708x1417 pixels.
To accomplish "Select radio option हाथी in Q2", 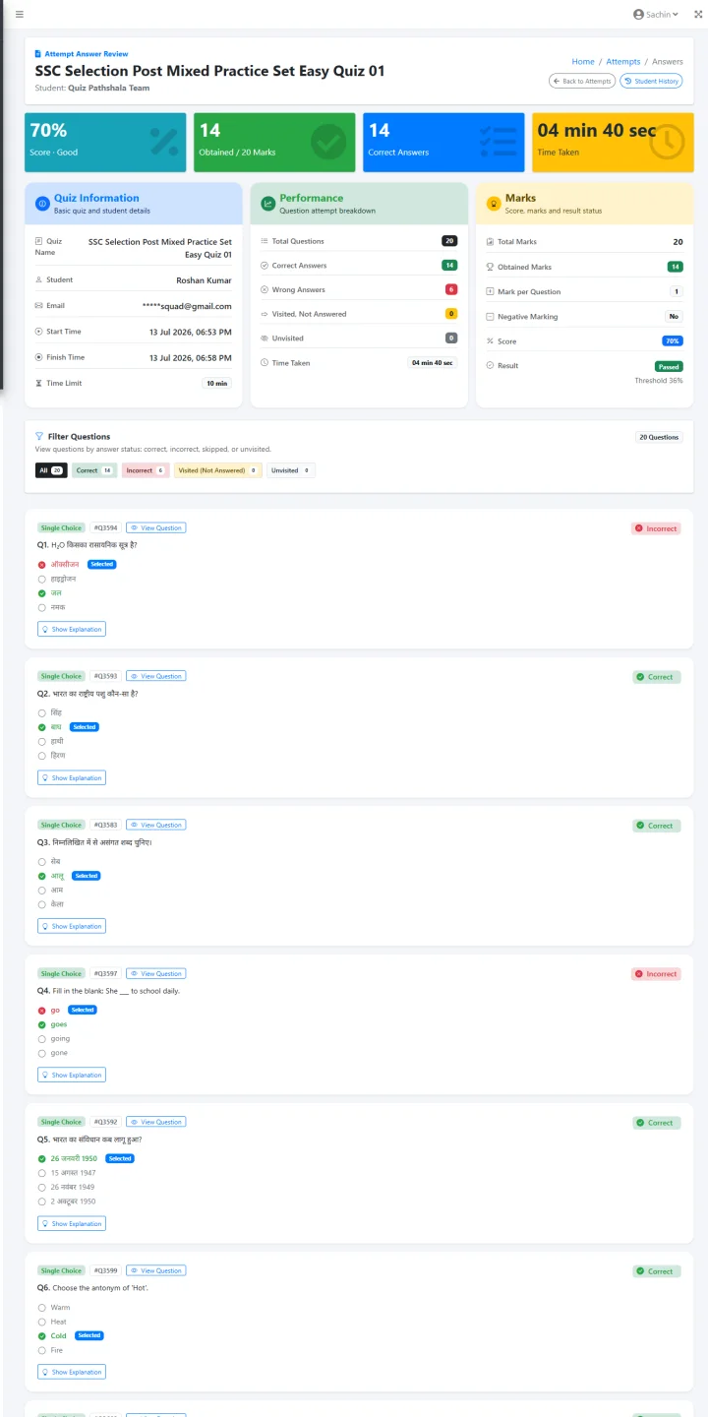I will pyautogui.click(x=41, y=741).
